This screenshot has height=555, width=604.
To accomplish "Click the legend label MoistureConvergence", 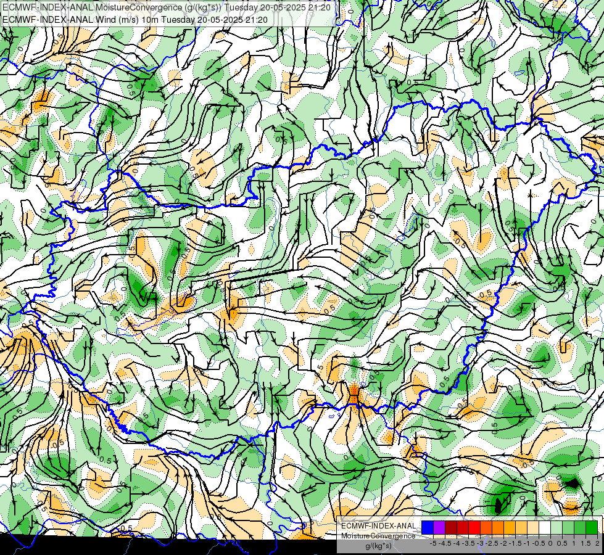I will pos(378,536).
